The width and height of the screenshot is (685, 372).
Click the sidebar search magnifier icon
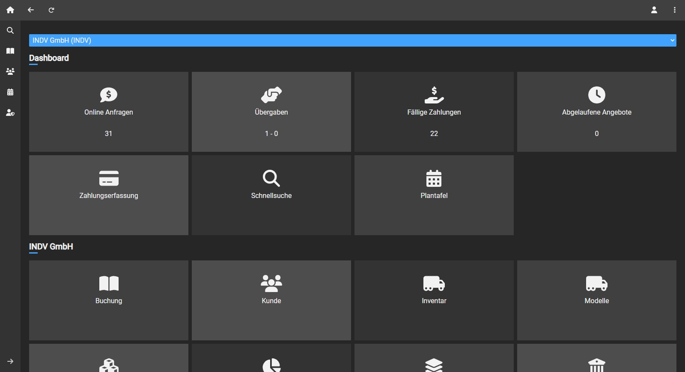[x=10, y=30]
